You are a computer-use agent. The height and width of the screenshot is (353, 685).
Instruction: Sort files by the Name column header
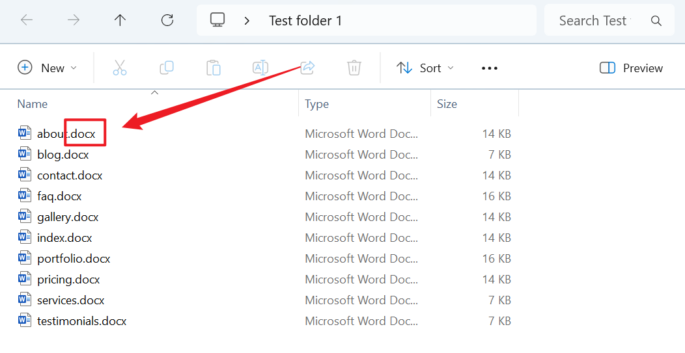[33, 104]
